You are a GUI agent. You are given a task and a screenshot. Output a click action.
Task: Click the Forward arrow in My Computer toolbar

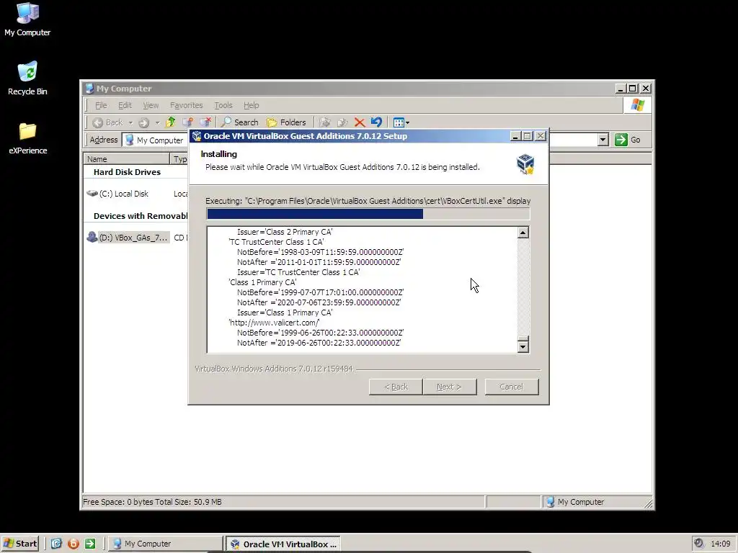click(144, 122)
